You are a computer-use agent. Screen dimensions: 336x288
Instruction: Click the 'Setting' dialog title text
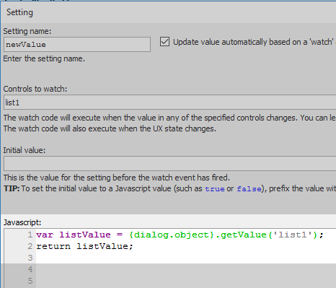click(19, 12)
